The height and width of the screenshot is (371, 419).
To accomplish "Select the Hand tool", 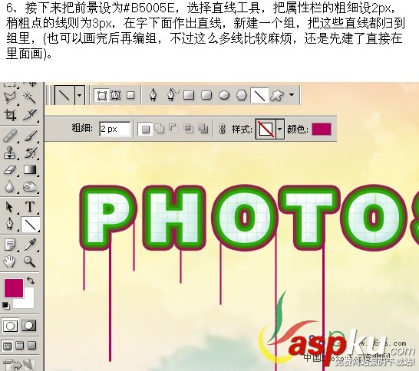I will point(9,261).
